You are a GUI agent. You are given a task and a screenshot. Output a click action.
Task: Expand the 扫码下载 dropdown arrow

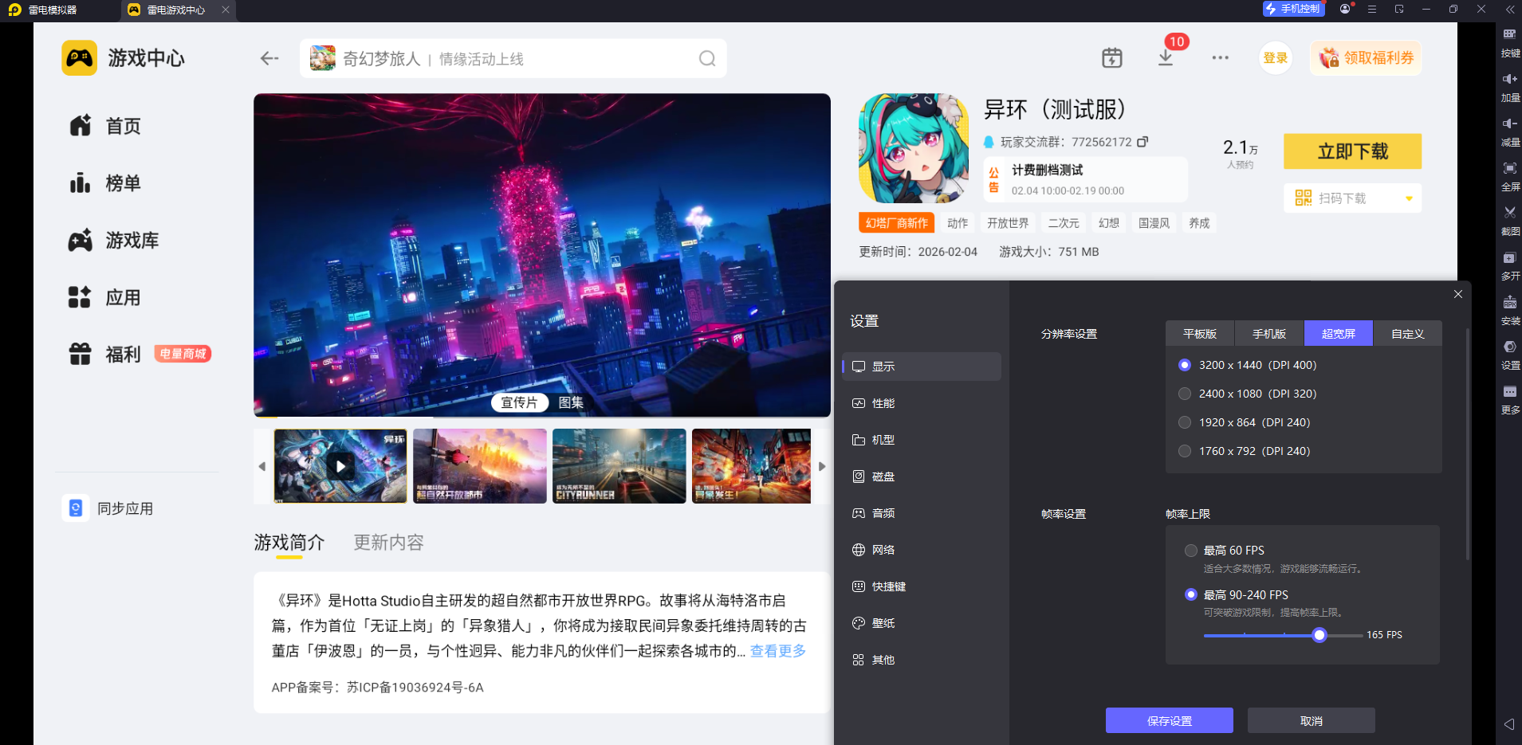tap(1409, 198)
